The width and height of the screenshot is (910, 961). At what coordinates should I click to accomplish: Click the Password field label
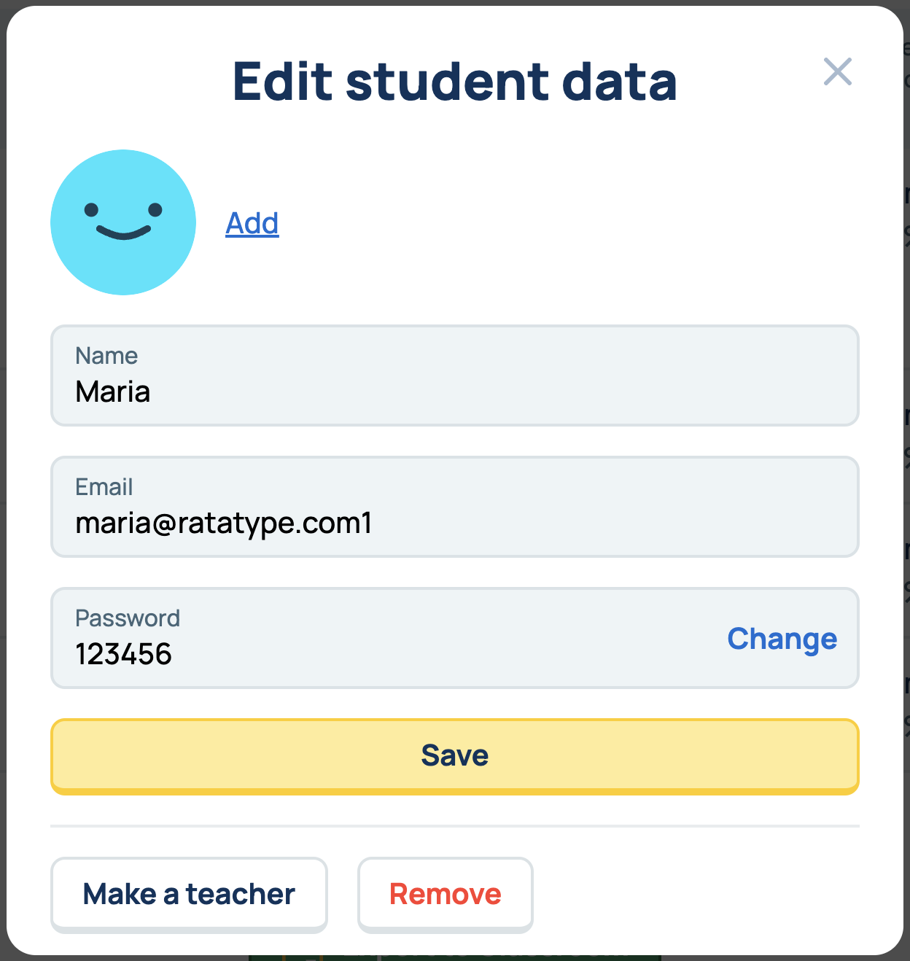click(x=128, y=618)
